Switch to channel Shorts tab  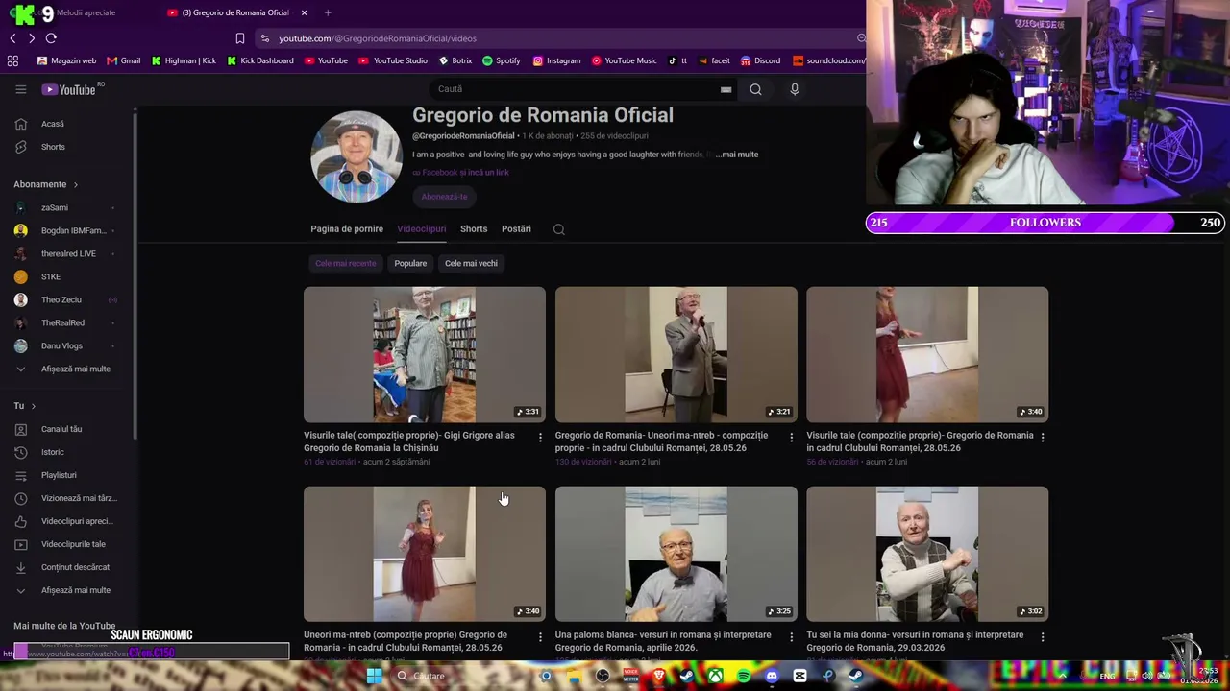click(474, 229)
